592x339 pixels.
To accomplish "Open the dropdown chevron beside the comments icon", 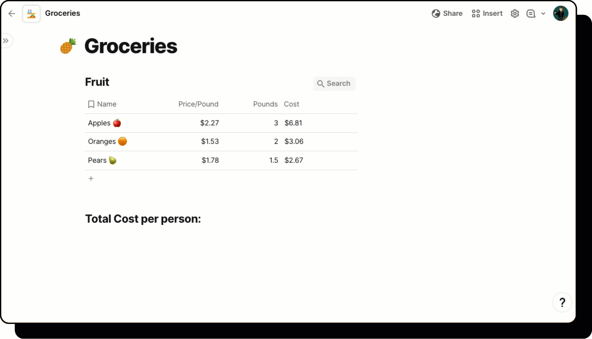I will click(543, 13).
